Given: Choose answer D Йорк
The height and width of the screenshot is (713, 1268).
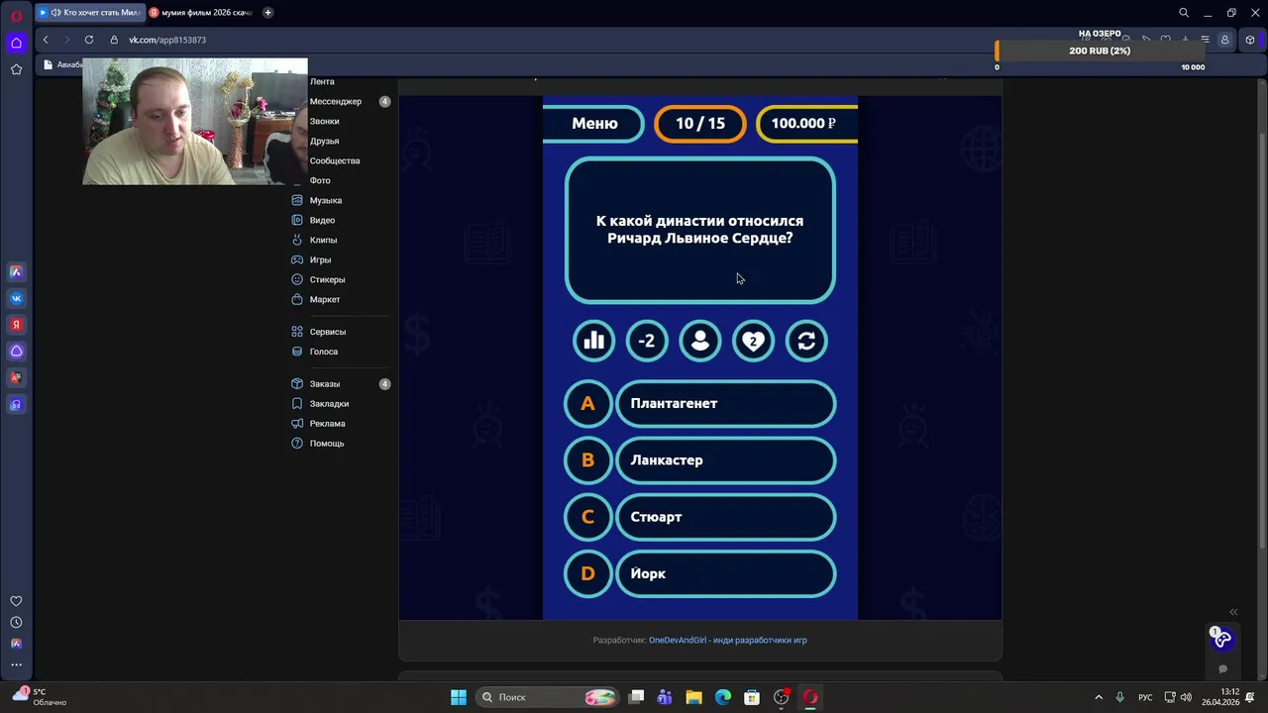Looking at the screenshot, I should point(700,573).
